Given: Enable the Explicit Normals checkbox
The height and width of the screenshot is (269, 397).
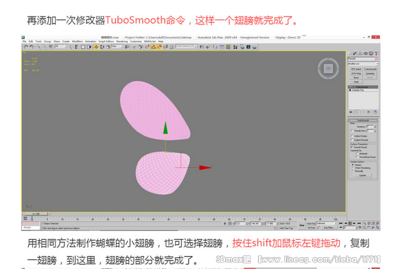Looking at the screenshot, I should [x=352, y=140].
